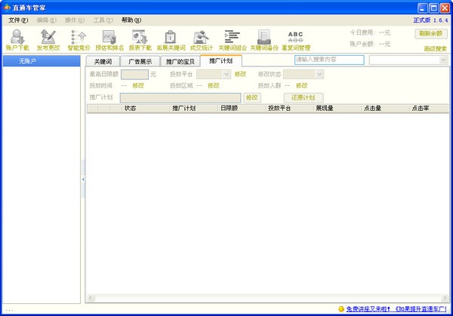The height and width of the screenshot is (316, 453).
Task: Click the 报表下载 toolbar icon
Action: pyautogui.click(x=140, y=40)
